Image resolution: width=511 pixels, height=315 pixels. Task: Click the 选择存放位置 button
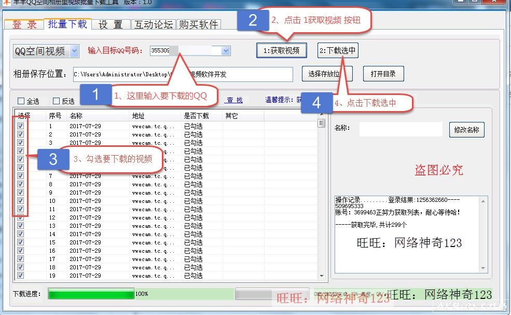pos(327,74)
